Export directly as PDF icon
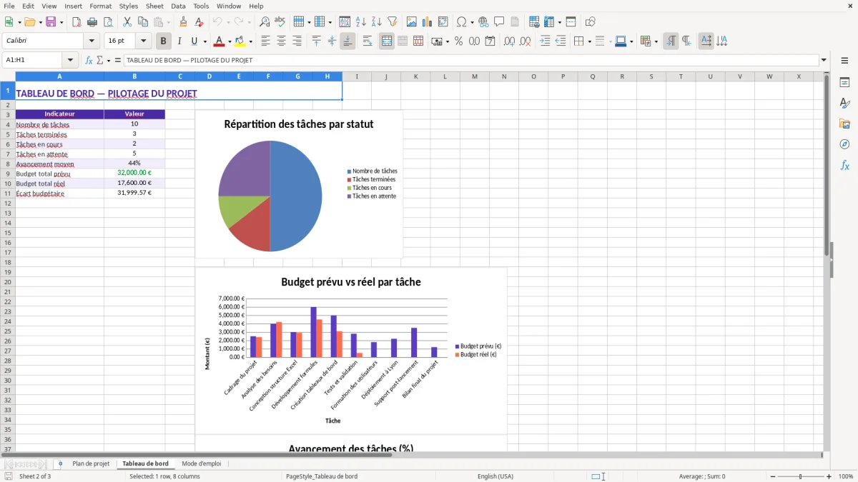This screenshot has width=858, height=482. coord(77,22)
